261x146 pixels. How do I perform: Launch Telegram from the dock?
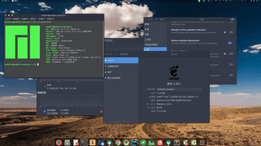[143, 142]
